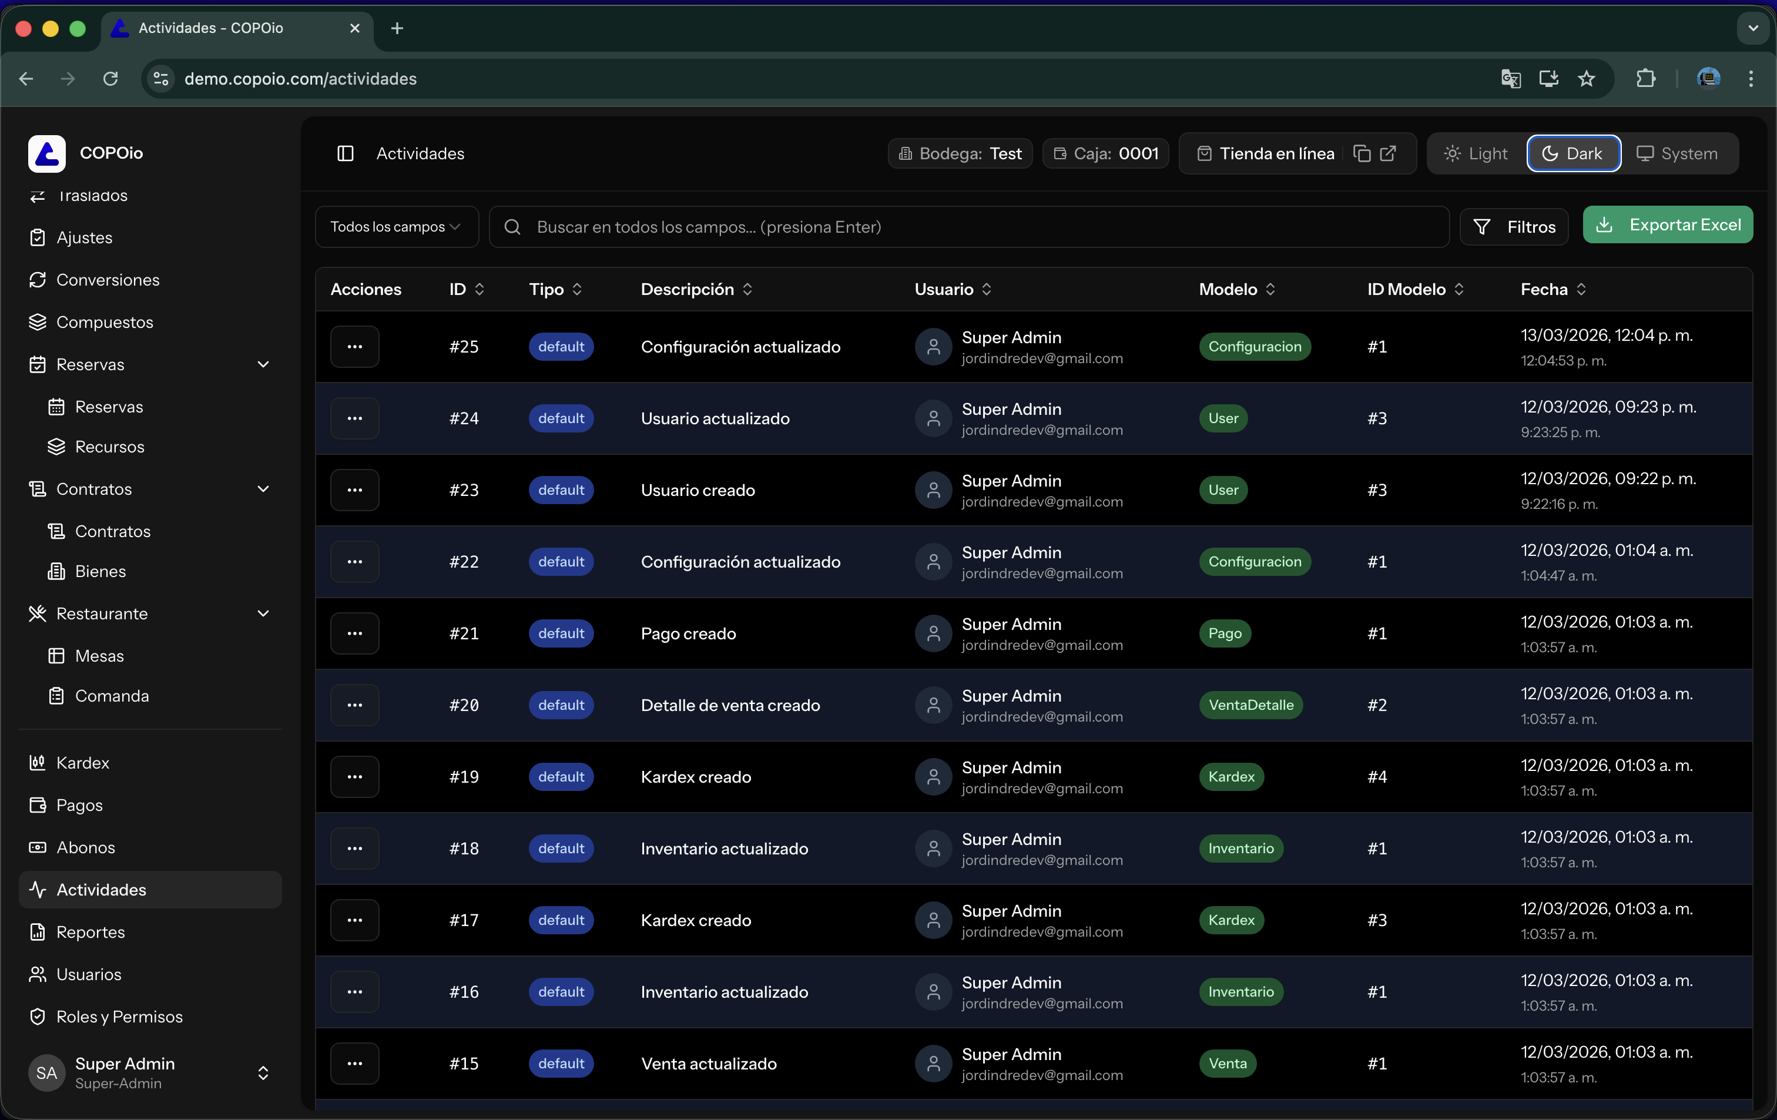Select the Dark theme option
The width and height of the screenshot is (1777, 1120).
[1573, 153]
